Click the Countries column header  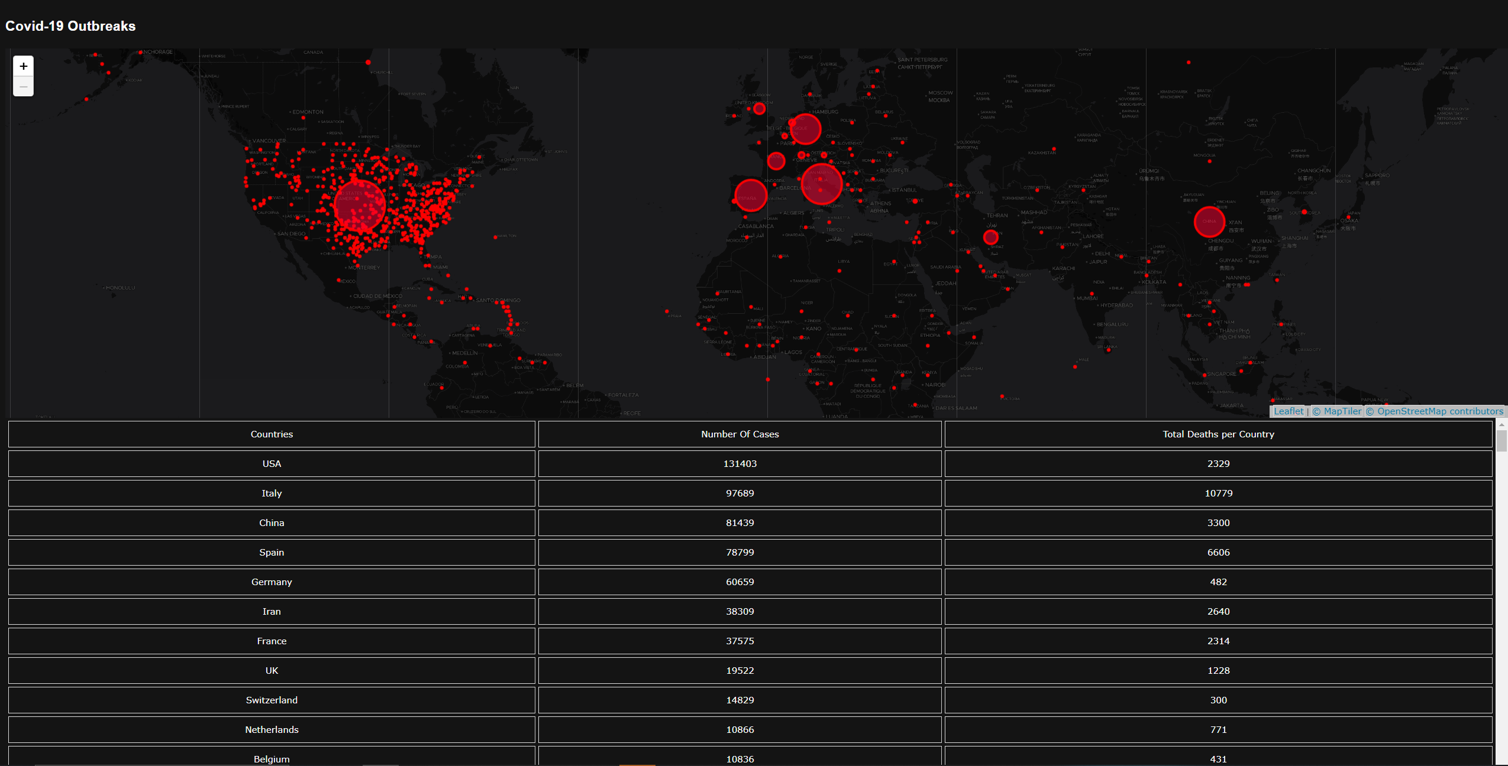point(272,434)
